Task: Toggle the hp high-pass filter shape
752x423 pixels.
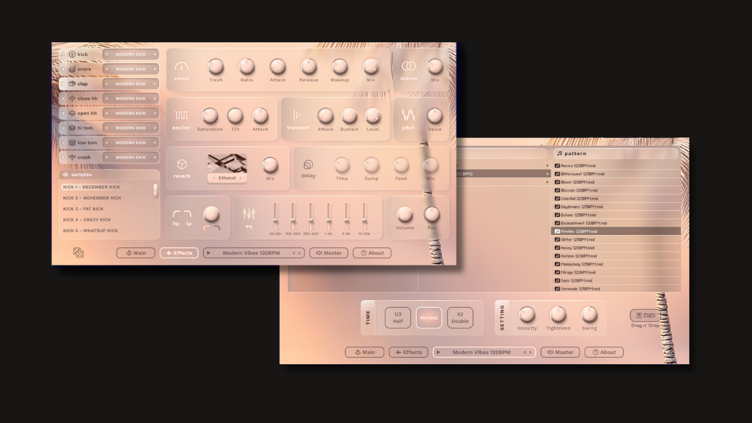Action: coord(177,214)
